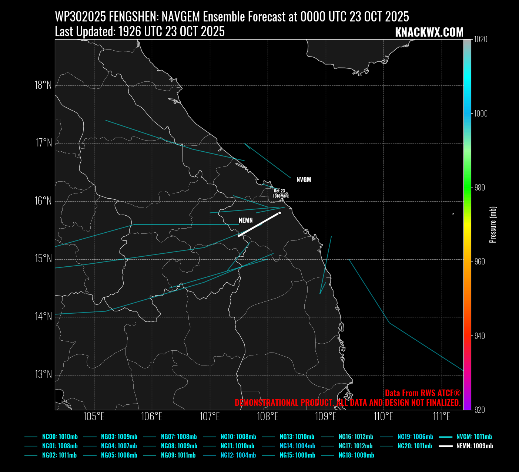Click the 16°N latitude axis label

coord(43,201)
